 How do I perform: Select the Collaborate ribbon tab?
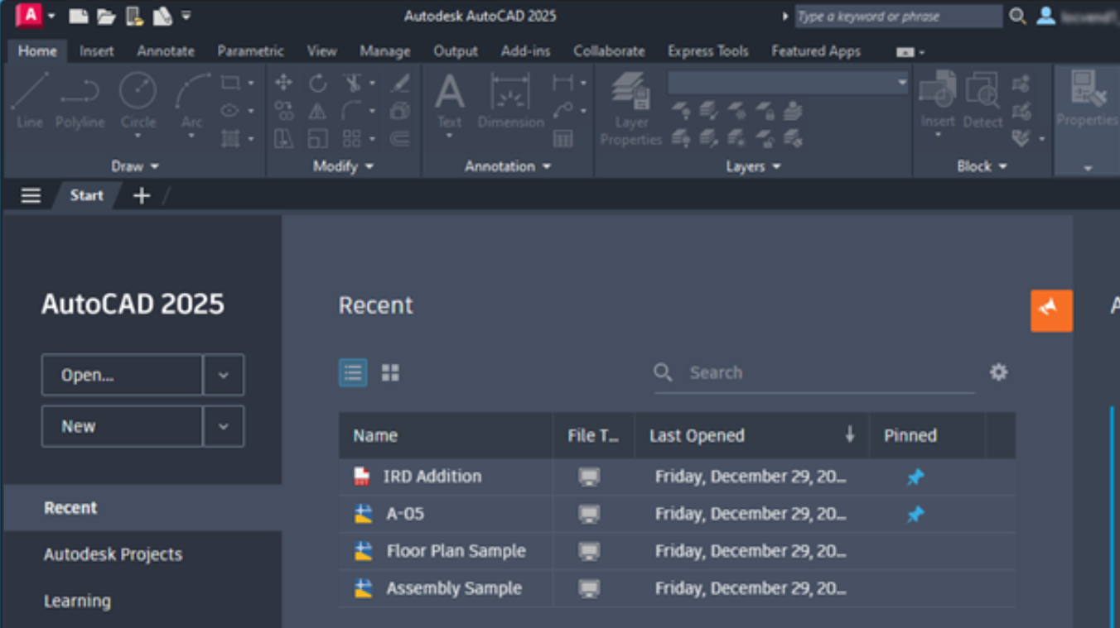(609, 51)
